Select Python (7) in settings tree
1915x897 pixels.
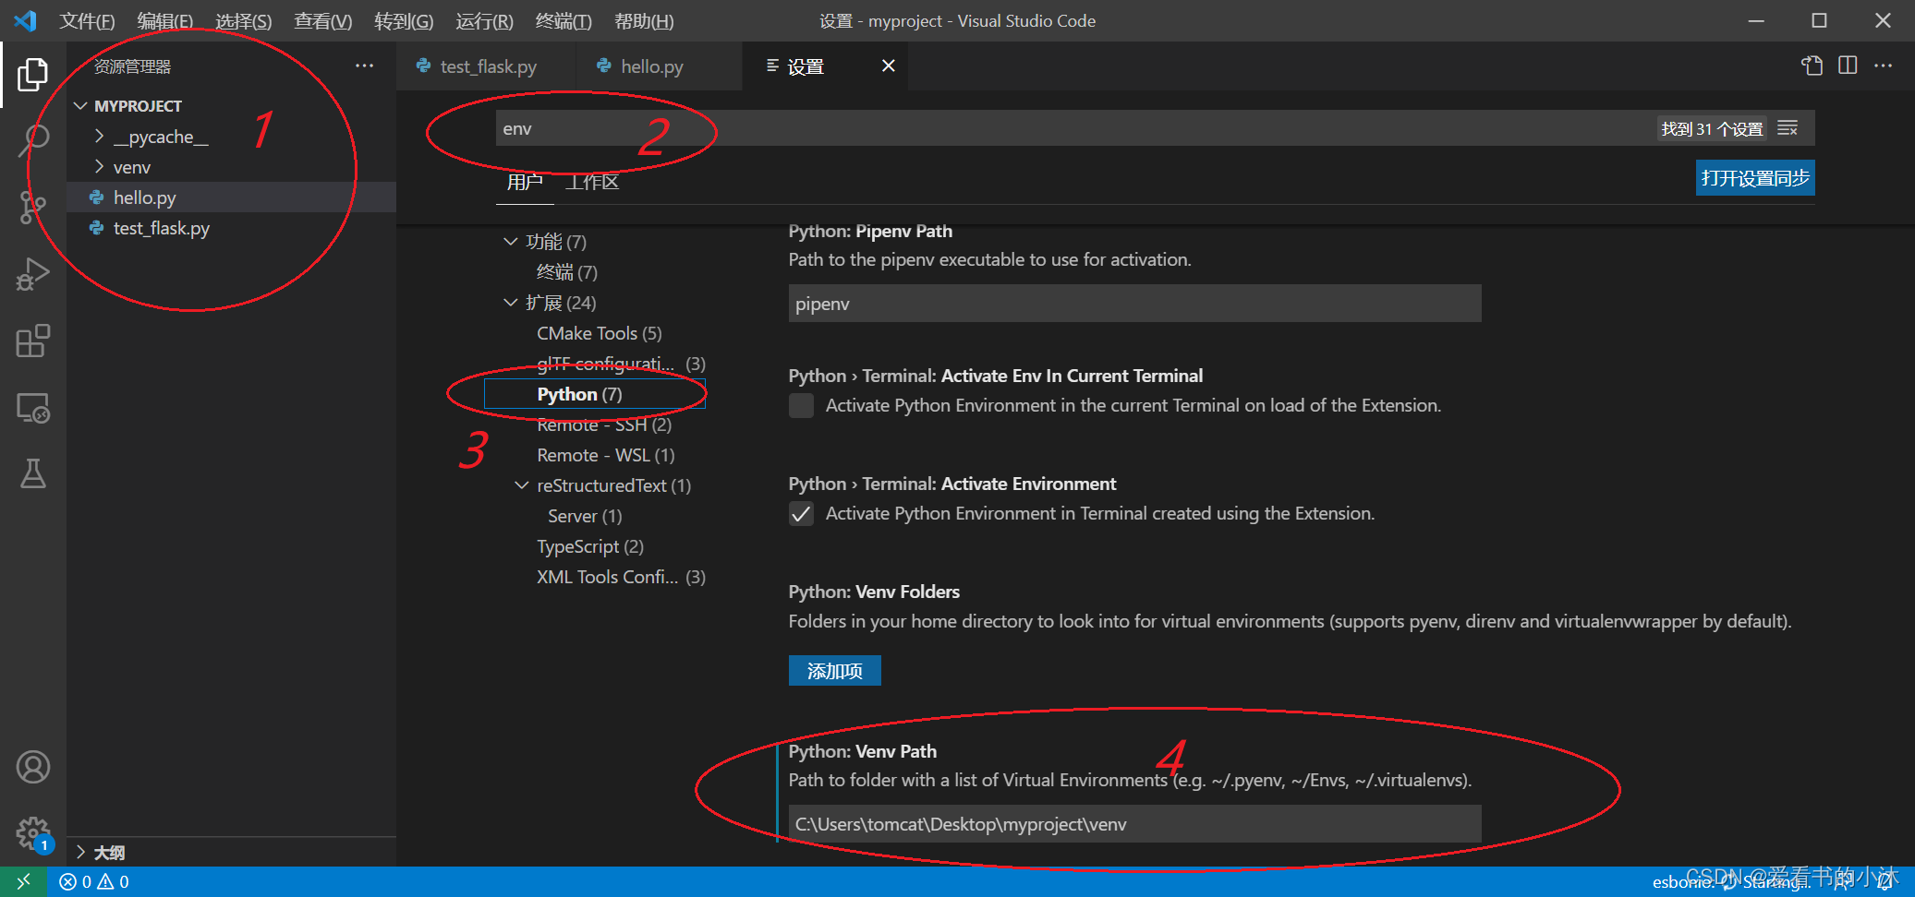click(595, 394)
